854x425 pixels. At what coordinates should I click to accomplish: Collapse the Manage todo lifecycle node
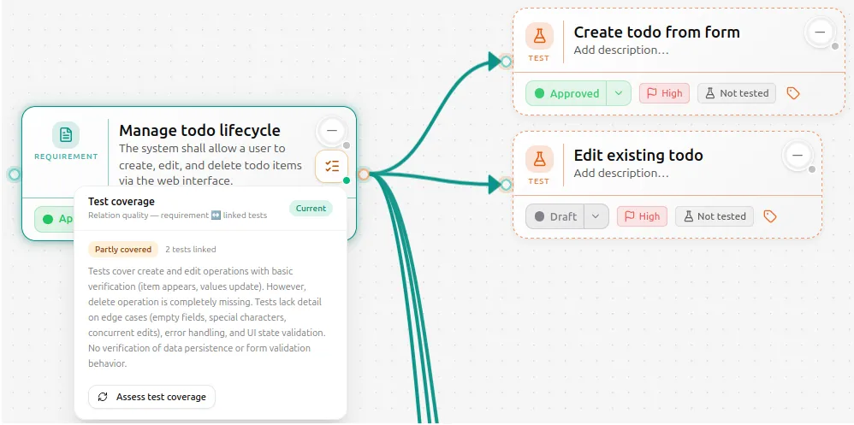click(332, 131)
